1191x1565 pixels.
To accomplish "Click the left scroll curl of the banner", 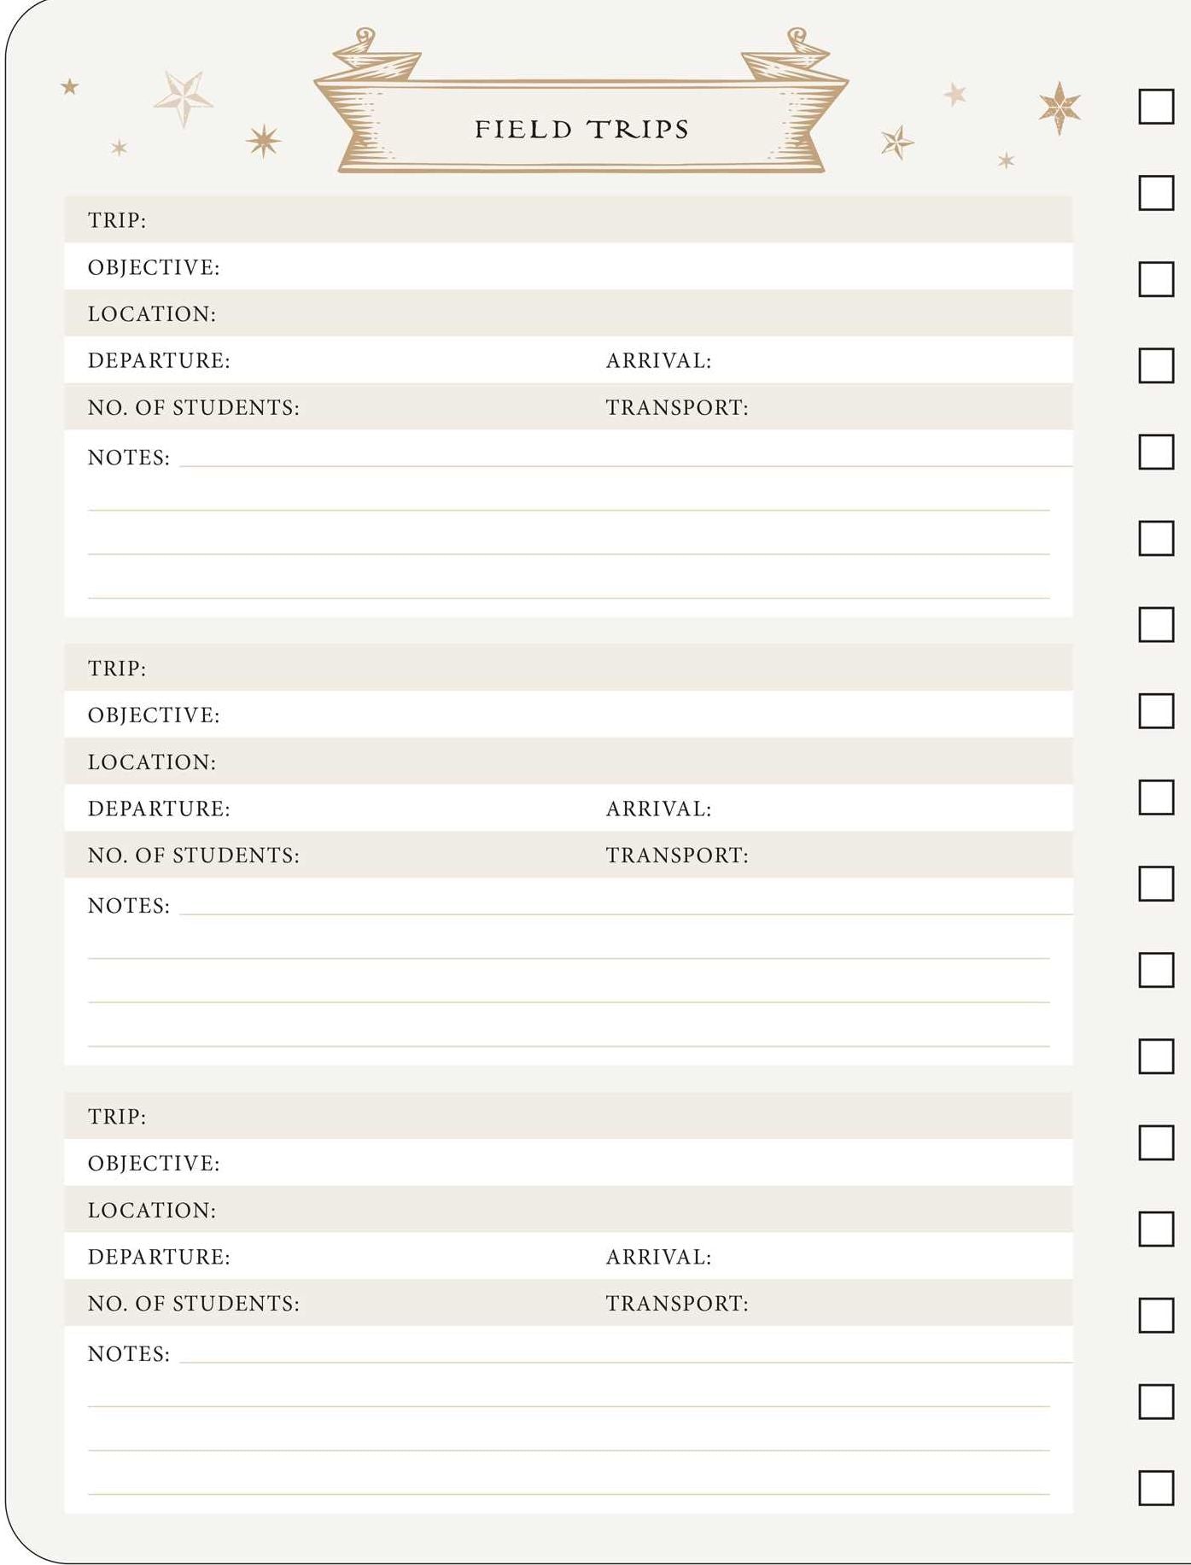I will (365, 39).
